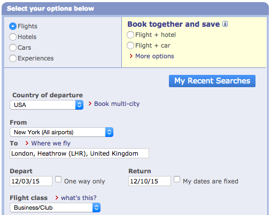The image size is (271, 215).
Task: Open the Where we fly link
Action: pyautogui.click(x=51, y=143)
